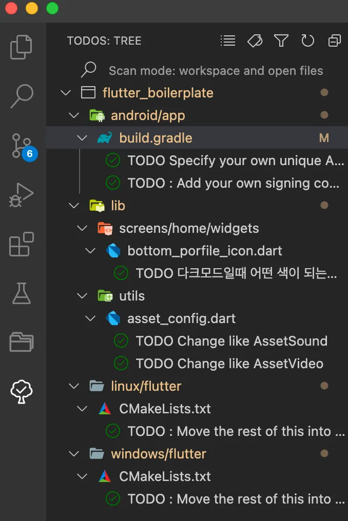Click the collapse-all tree icon
Image resolution: width=348 pixels, height=521 pixels.
pos(334,41)
